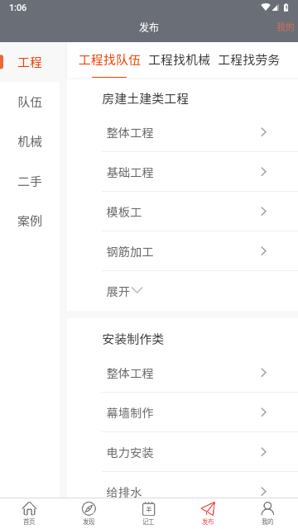
Task: Open the 发现 compass icon
Action: coord(89,508)
